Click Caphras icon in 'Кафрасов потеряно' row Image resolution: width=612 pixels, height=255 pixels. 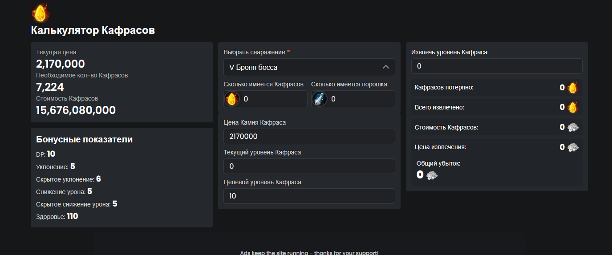coord(572,88)
